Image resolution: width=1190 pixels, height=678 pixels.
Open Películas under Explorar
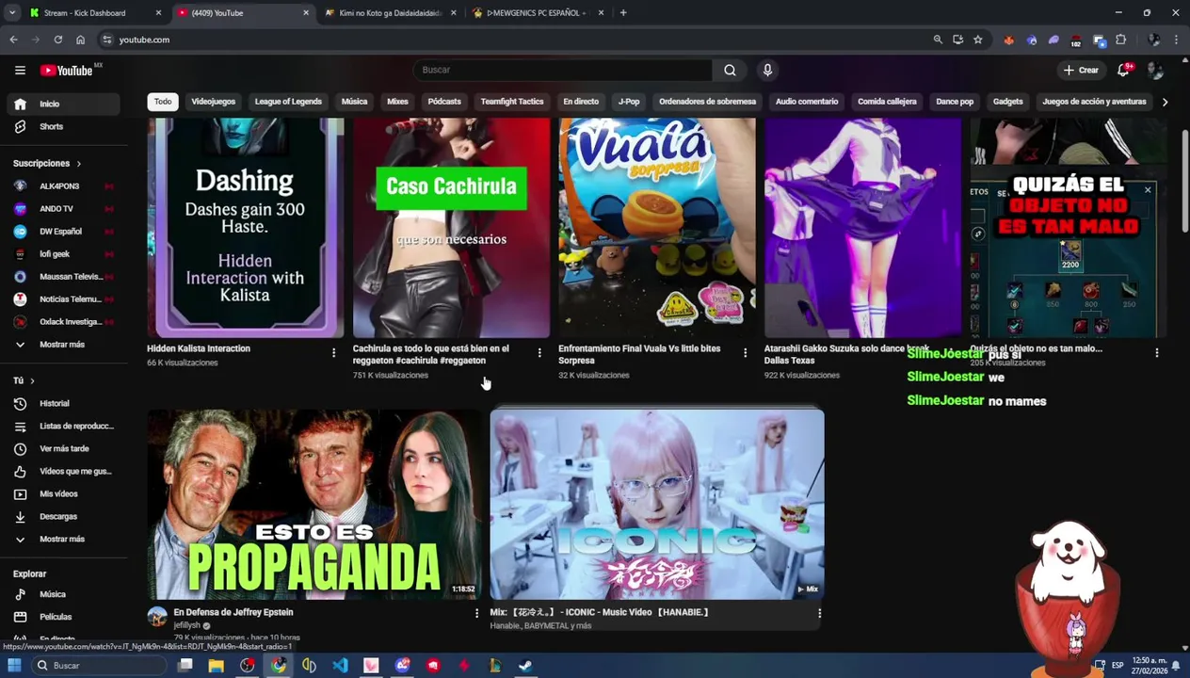(x=61, y=617)
